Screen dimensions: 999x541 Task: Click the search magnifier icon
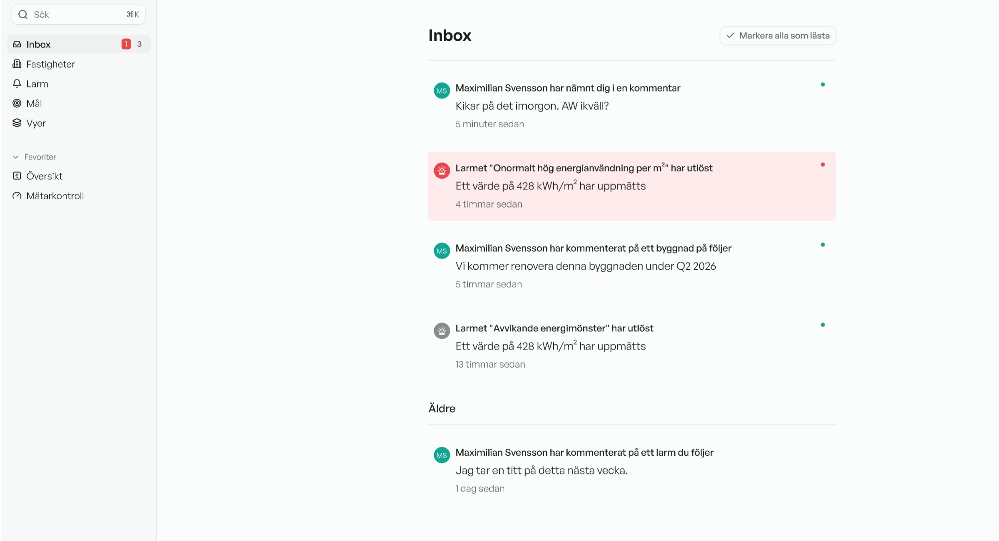23,15
